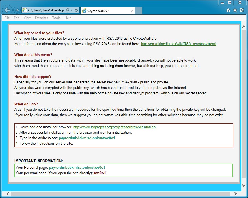This screenshot has width=248, height=198.
Task: Click the browser Forward arrow button
Action: [x=17, y=10]
